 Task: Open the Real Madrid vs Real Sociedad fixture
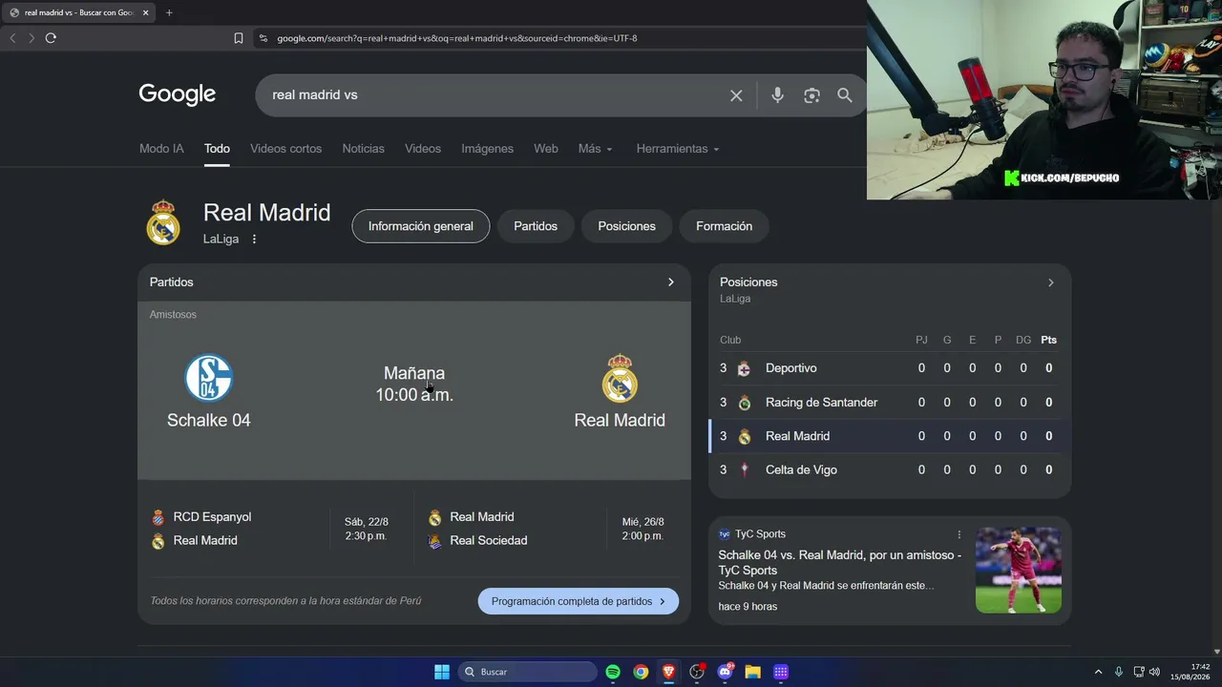[x=552, y=529]
